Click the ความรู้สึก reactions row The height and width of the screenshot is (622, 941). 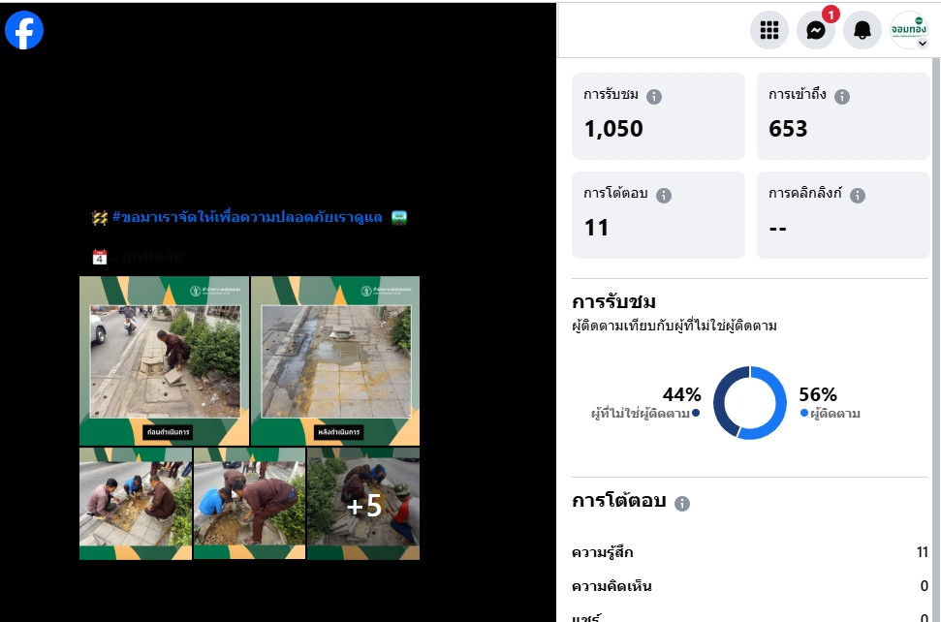click(x=749, y=552)
